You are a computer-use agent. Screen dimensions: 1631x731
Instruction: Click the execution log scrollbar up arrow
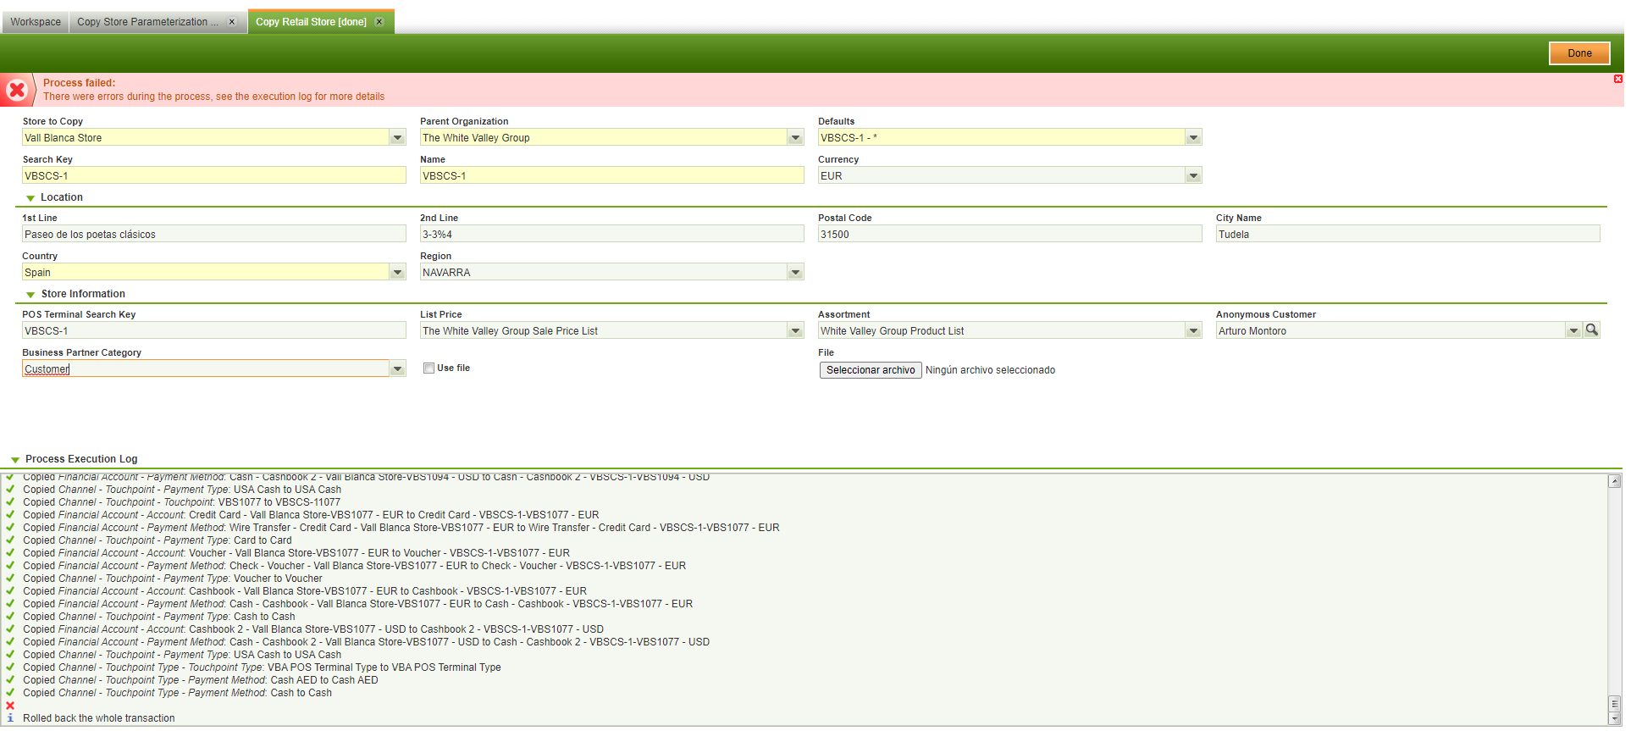point(1615,481)
